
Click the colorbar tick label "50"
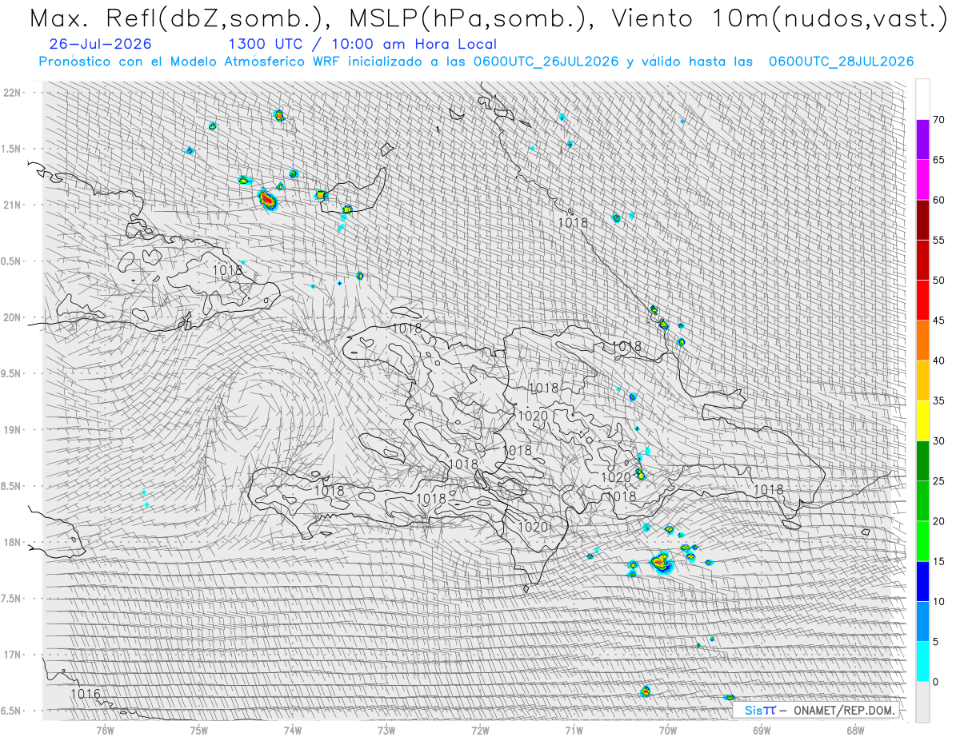click(x=939, y=281)
